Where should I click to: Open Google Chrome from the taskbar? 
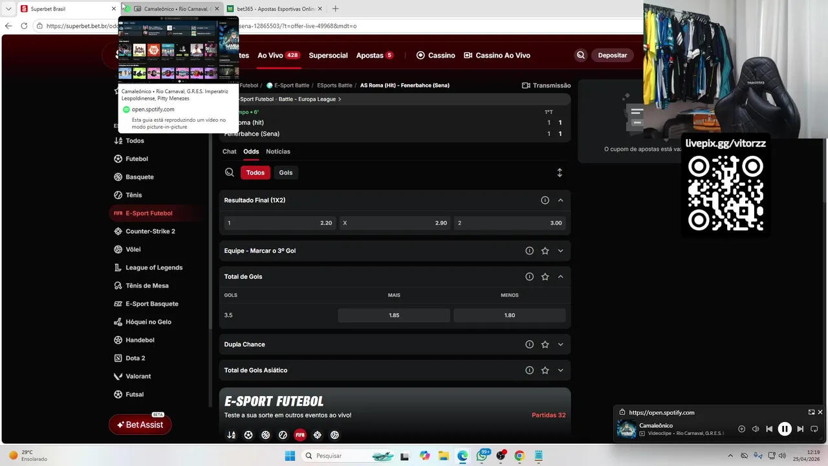click(519, 456)
